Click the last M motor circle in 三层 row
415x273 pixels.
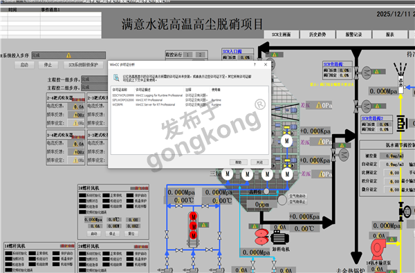287,173
